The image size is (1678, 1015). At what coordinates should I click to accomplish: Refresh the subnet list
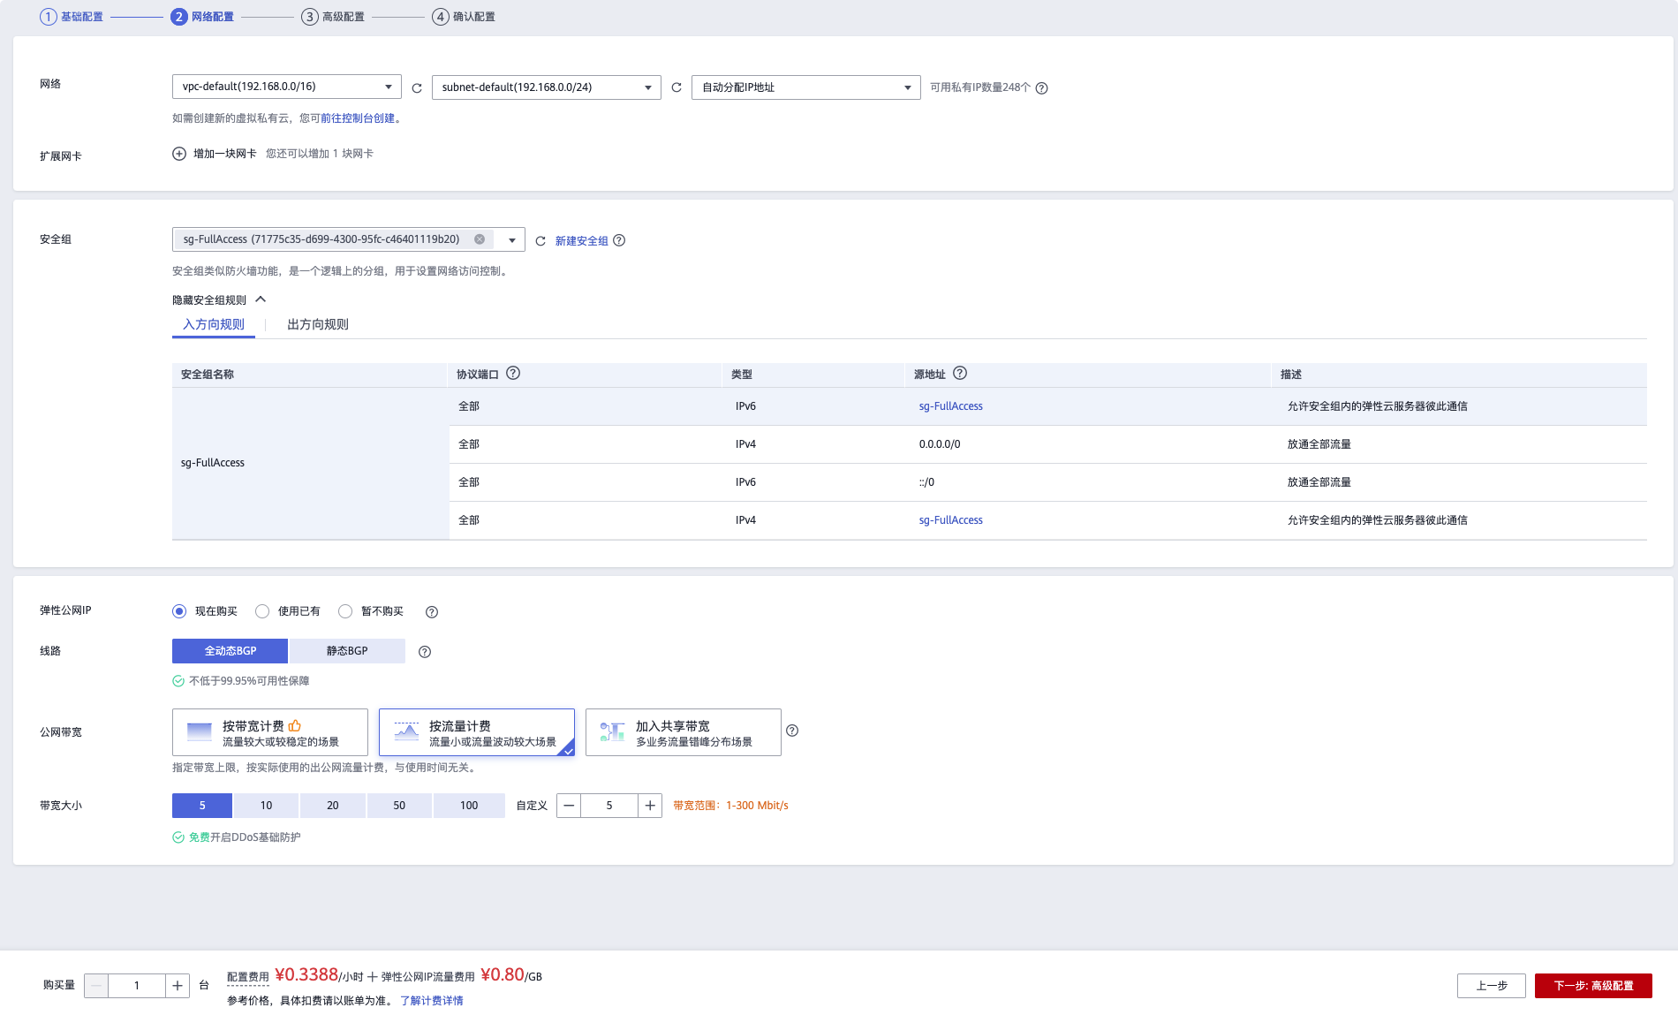click(676, 88)
